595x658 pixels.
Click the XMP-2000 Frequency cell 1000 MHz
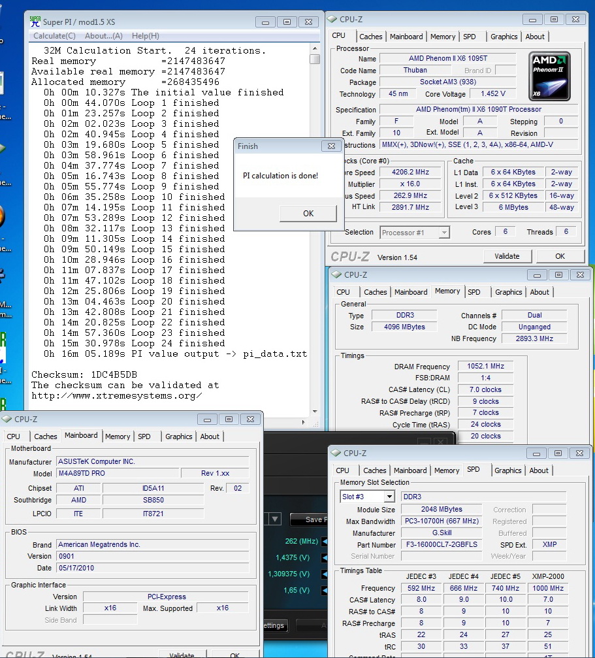tap(548, 588)
